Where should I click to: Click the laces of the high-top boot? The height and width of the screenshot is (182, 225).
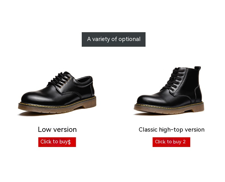tap(174, 79)
